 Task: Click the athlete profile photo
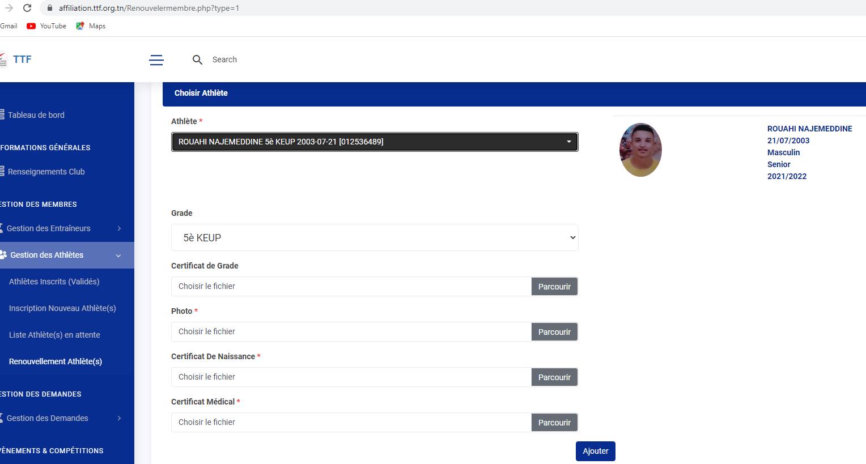click(640, 150)
